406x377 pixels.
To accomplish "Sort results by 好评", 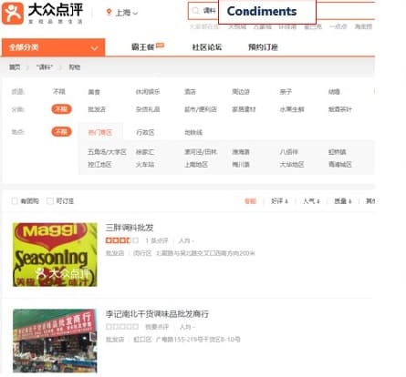I will click(x=279, y=201).
